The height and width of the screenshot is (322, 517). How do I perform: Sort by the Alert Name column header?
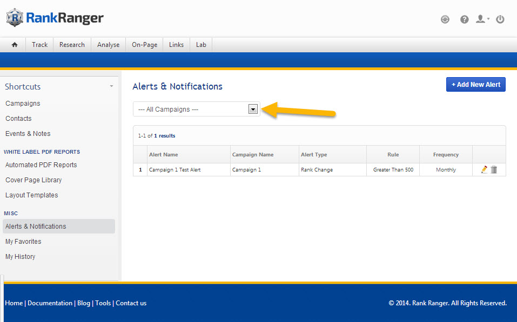click(x=163, y=155)
